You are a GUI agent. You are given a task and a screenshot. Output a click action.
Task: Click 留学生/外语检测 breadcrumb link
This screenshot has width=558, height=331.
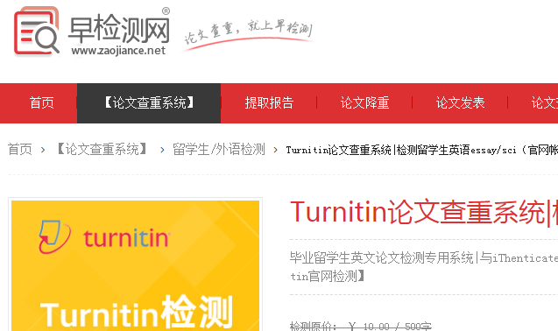coord(219,149)
